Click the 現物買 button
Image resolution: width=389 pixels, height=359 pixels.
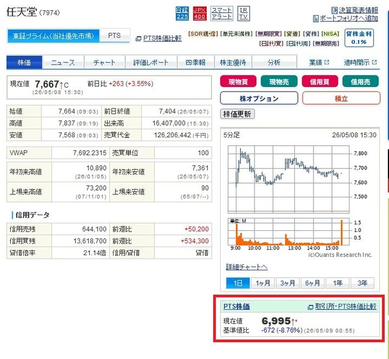click(x=238, y=81)
